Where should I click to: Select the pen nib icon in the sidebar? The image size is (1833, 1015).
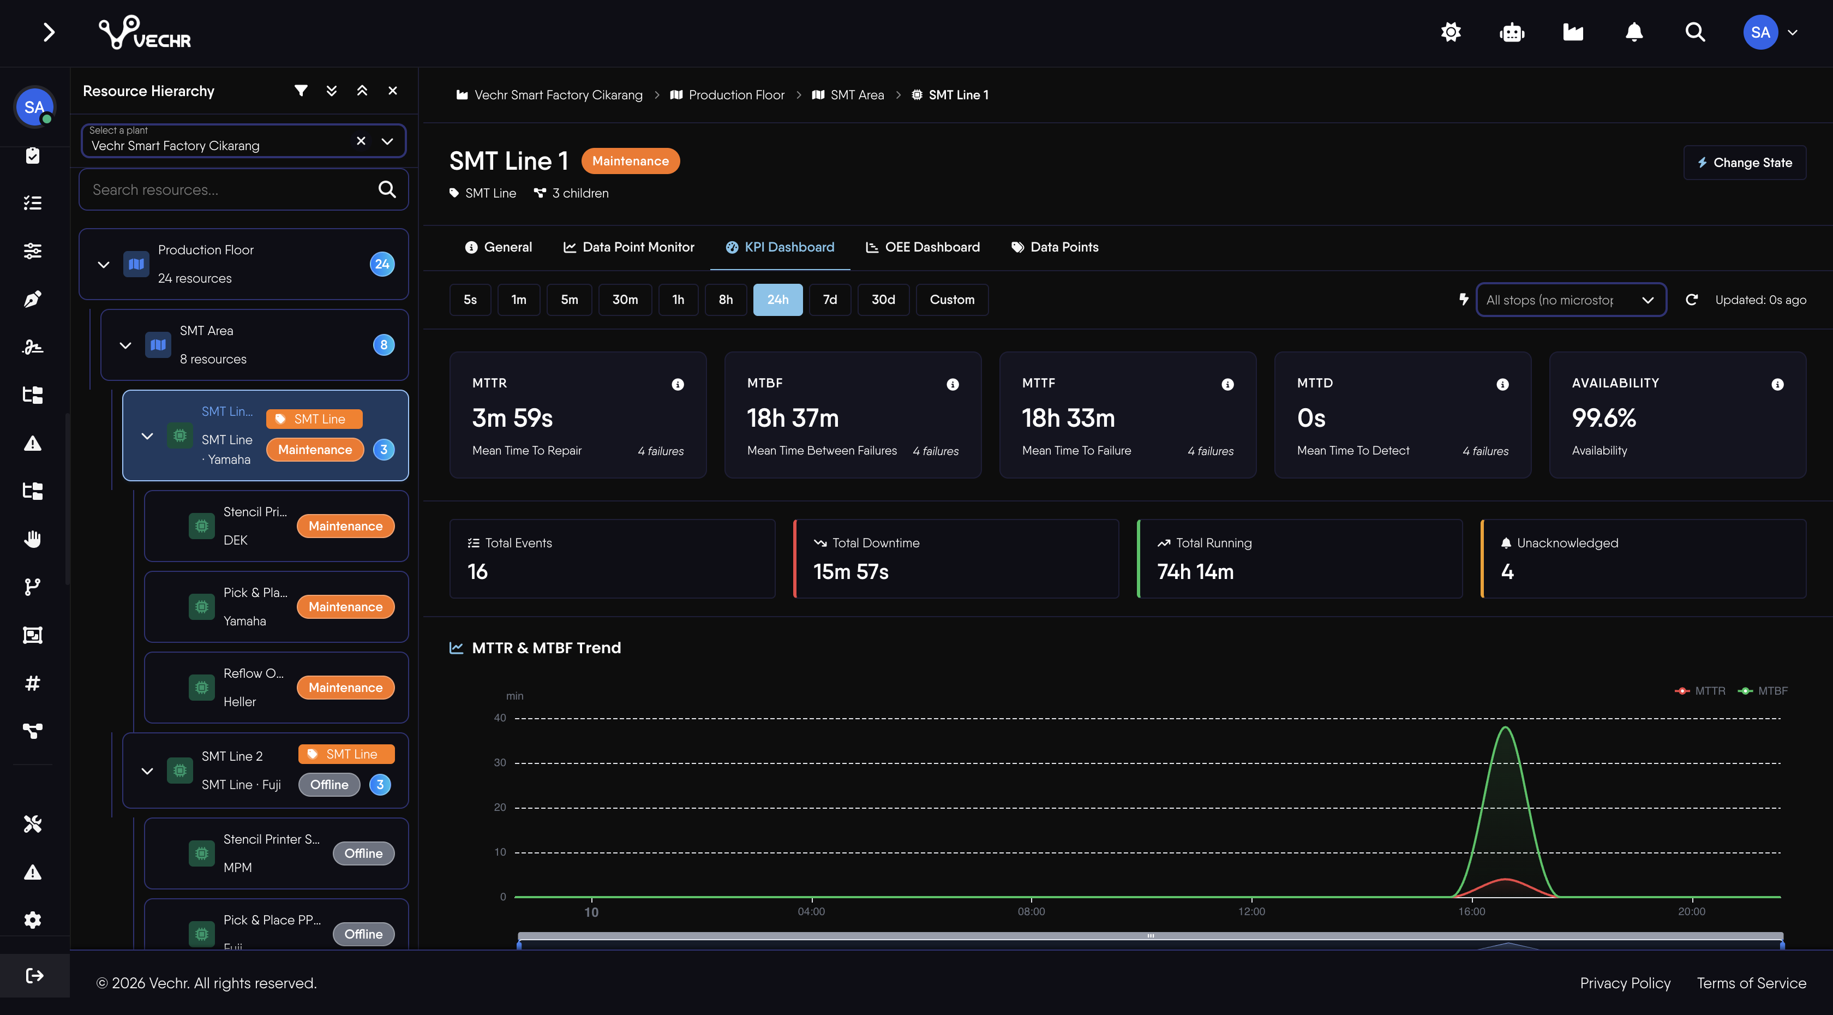(x=33, y=299)
